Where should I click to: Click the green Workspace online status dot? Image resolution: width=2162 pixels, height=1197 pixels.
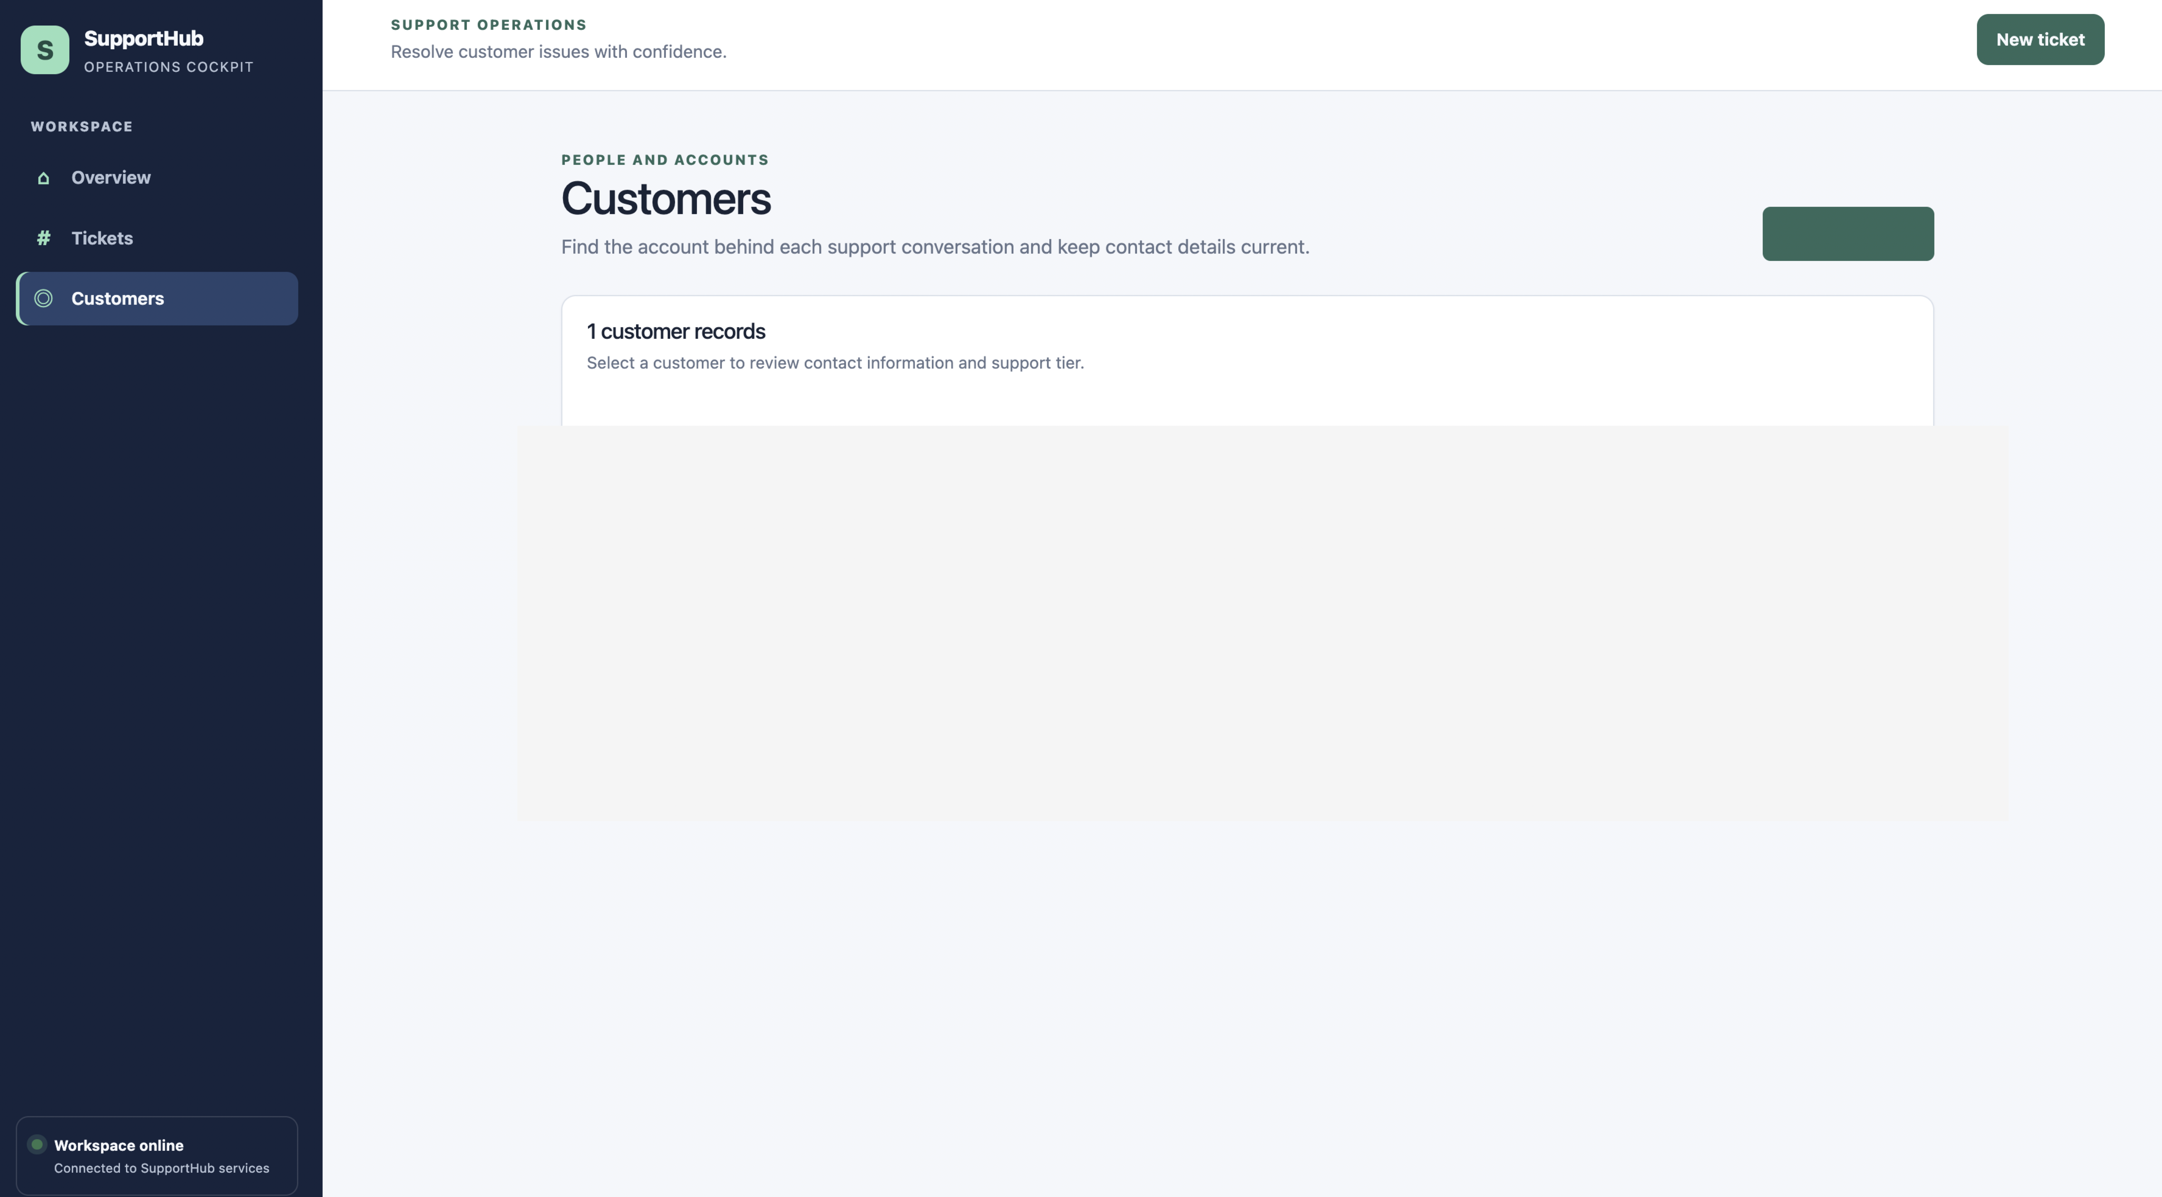click(x=37, y=1144)
